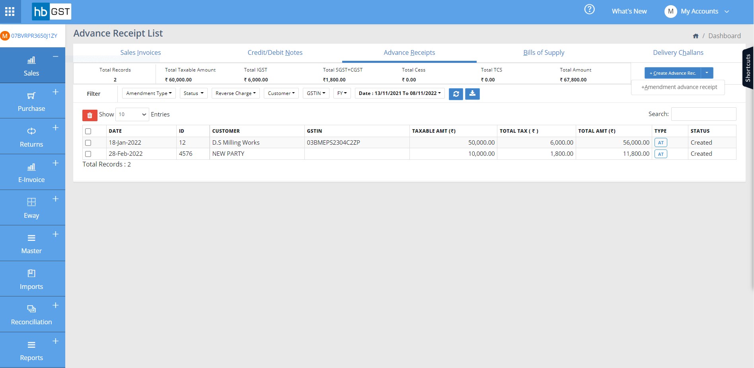Toggle the select-all header checkbox

coord(88,131)
